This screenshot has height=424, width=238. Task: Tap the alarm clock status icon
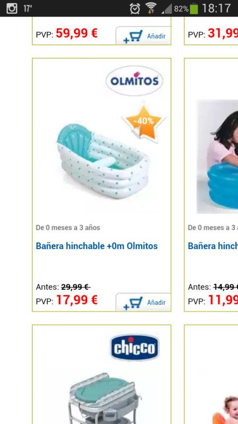[x=135, y=8]
